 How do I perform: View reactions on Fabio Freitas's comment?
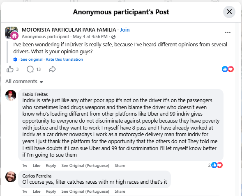coord(215,165)
